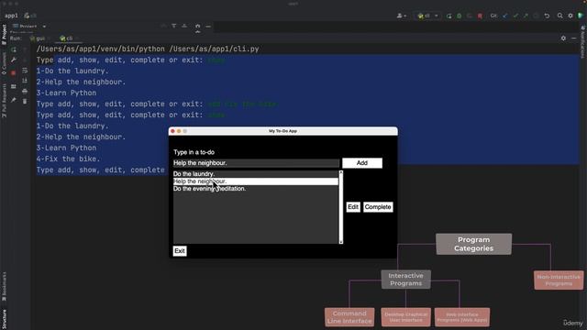Click the cli file breadcrumb next to app1
587x330 pixels.
(x=30, y=16)
